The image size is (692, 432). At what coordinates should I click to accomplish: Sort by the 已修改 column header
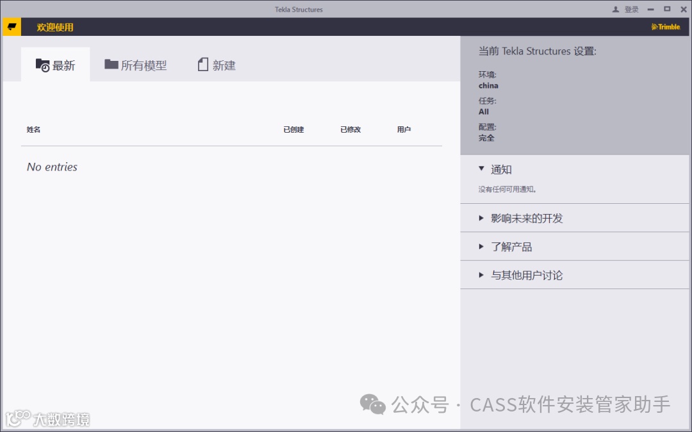[x=350, y=129]
